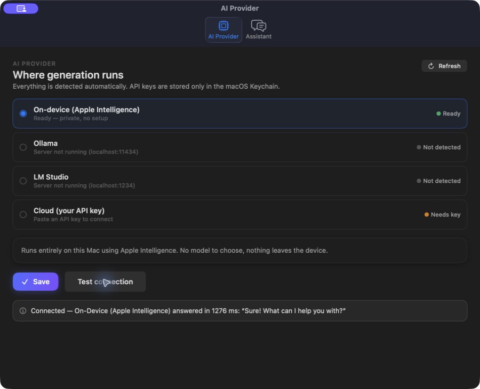Click the On-device (Apple Intelligence) title
This screenshot has height=389, width=480.
tap(86, 110)
